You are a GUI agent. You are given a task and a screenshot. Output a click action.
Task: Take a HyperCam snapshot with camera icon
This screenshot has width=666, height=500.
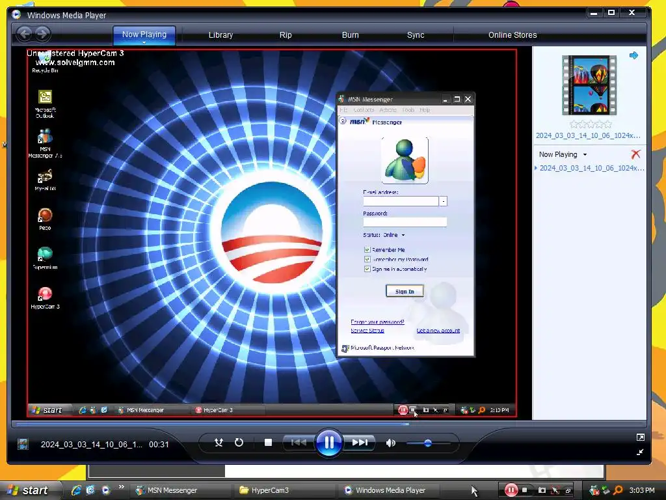(542, 490)
